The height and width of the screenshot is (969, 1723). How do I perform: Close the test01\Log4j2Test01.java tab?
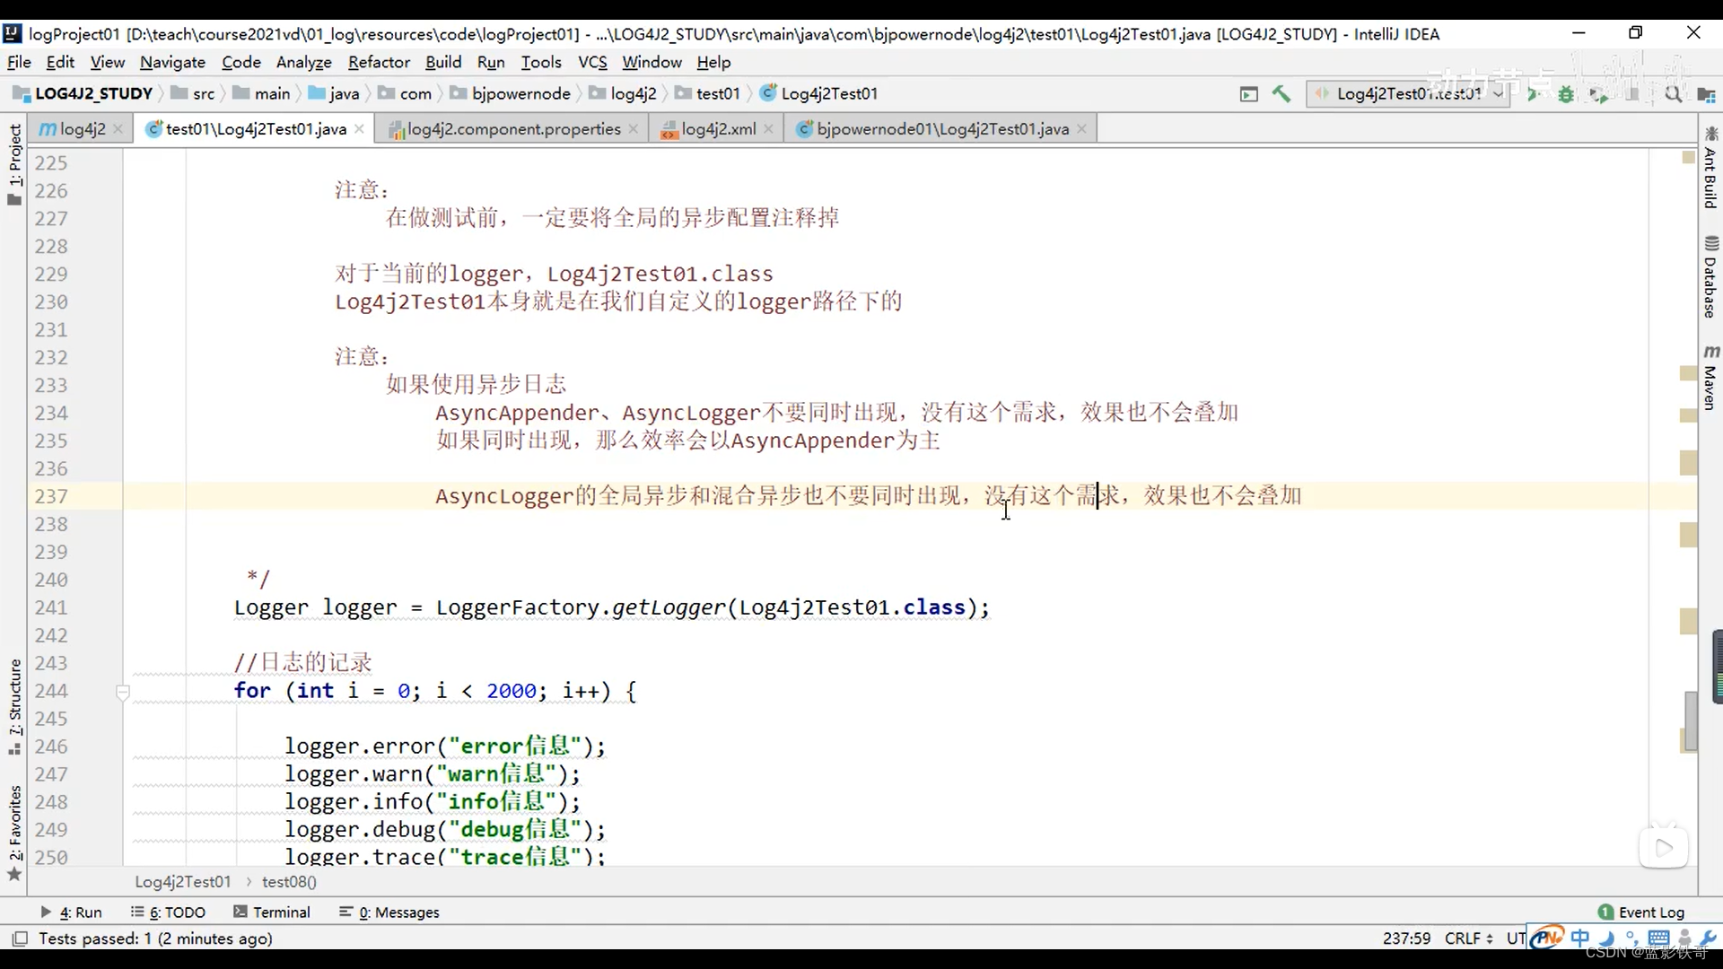tap(359, 128)
